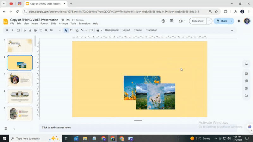Star the presentation title
The image size is (253, 142).
click(x=63, y=20)
